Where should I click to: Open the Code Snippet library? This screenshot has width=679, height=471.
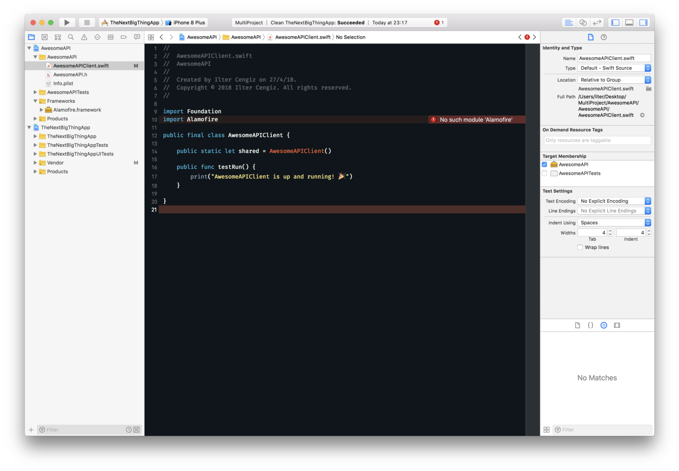pyautogui.click(x=590, y=325)
